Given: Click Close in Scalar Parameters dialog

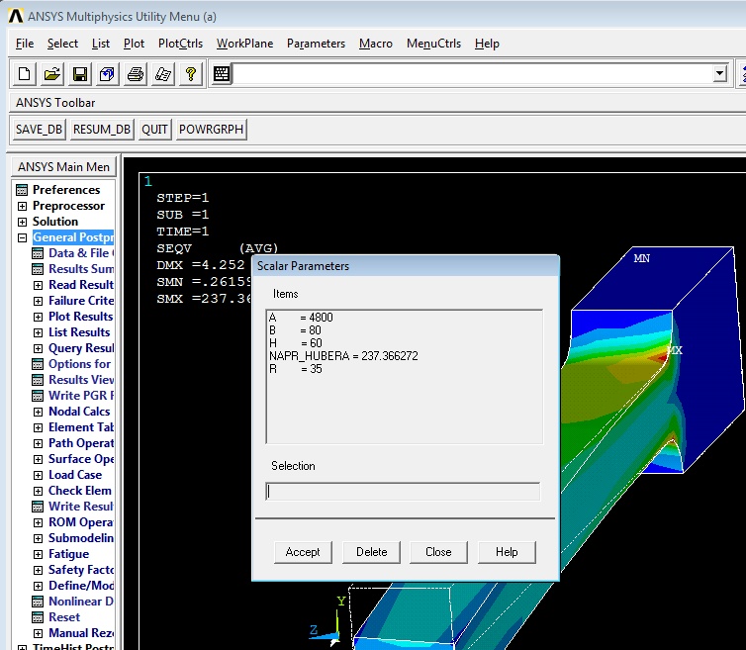Looking at the screenshot, I should click(x=438, y=552).
